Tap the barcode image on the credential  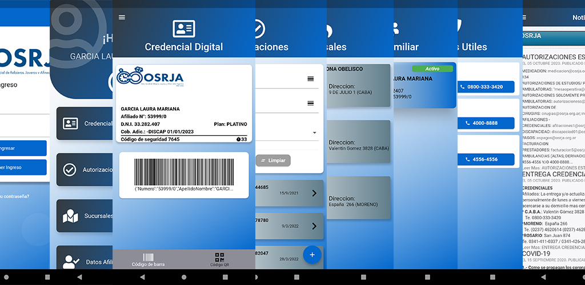tap(184, 172)
